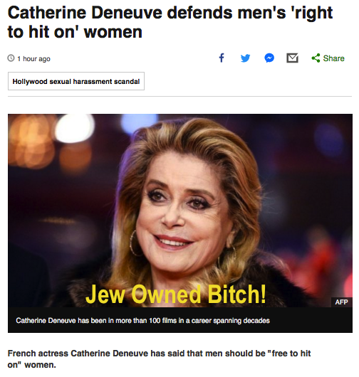Click the green share network icon
This screenshot has width=359, height=377.
click(316, 58)
